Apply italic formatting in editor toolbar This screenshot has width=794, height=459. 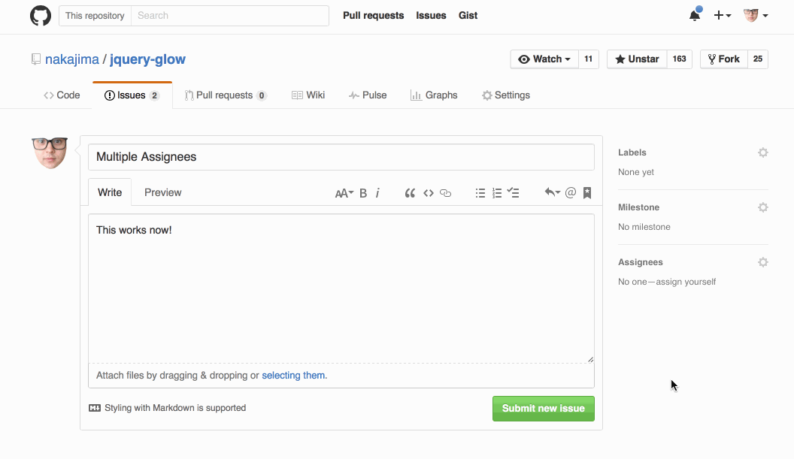377,193
